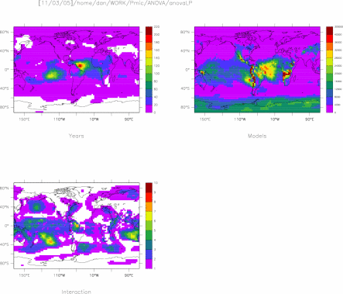343x294 pixels.
Task: Click the orange South Pacific patch in Interaction map
Action: click(50, 242)
